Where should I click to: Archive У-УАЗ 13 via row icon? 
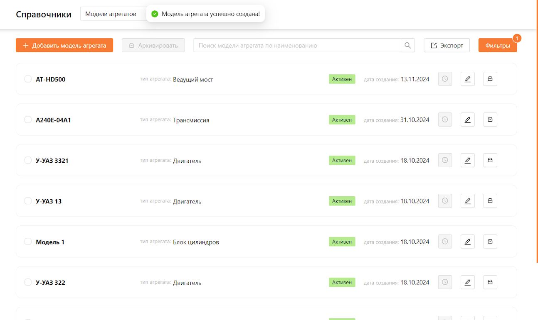coord(490,201)
